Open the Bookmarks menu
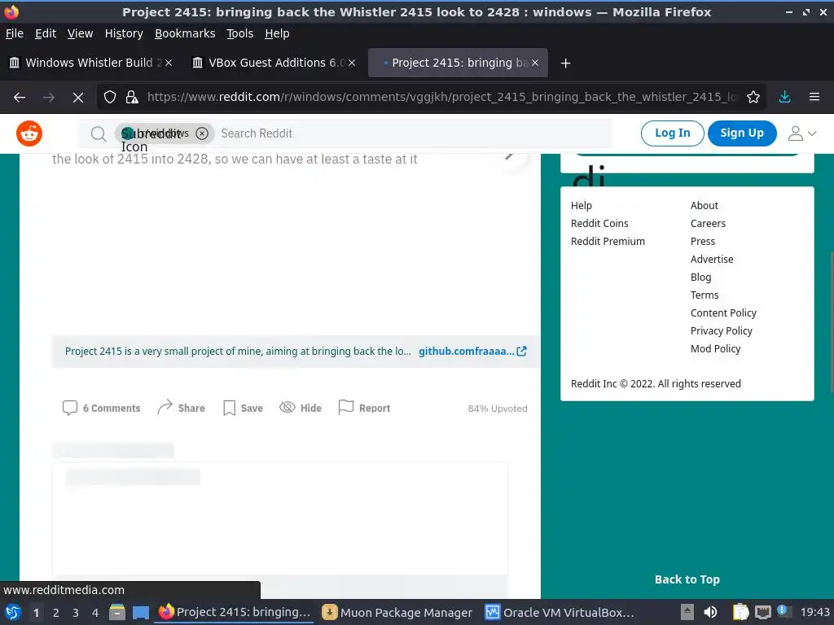Image resolution: width=834 pixels, height=625 pixels. pyautogui.click(x=185, y=33)
